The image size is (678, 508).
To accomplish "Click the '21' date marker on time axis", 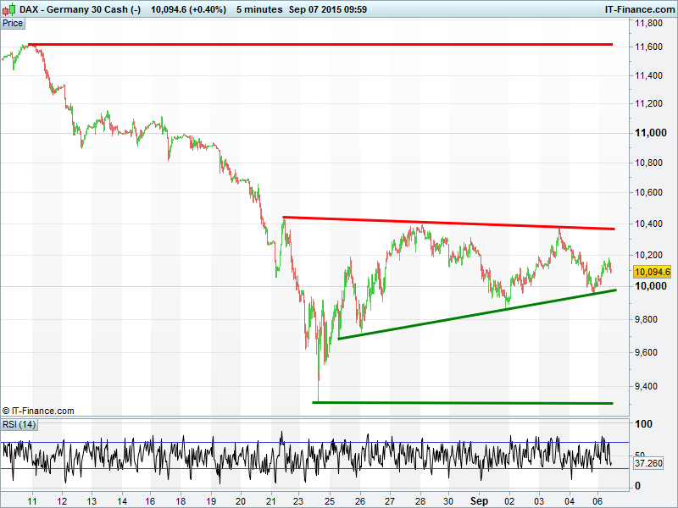I will tap(270, 500).
